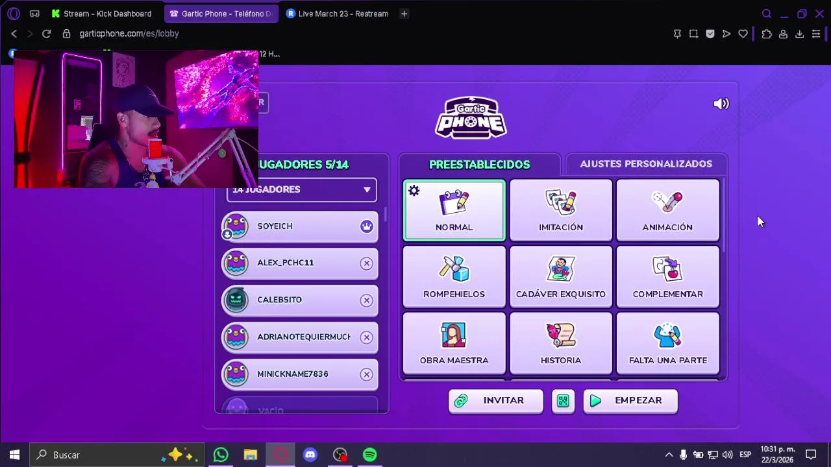Image resolution: width=831 pixels, height=467 pixels.
Task: Open the player send arrow icon
Action: (x=726, y=34)
